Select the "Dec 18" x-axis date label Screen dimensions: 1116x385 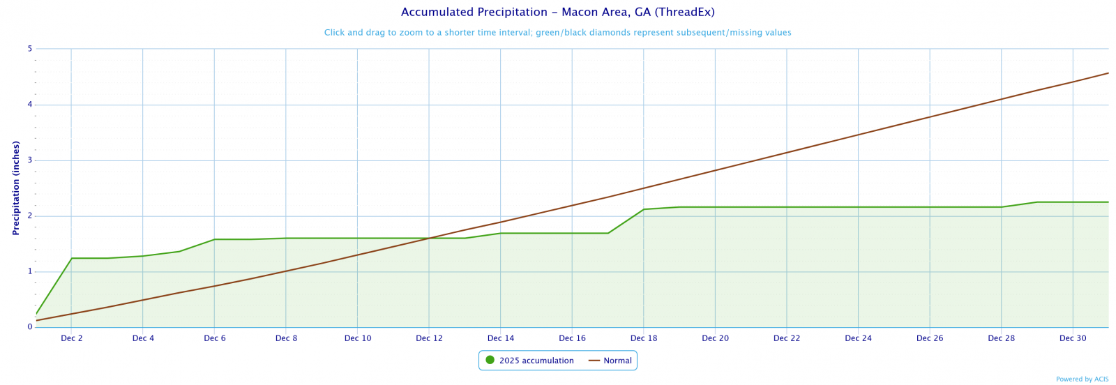[x=644, y=338]
